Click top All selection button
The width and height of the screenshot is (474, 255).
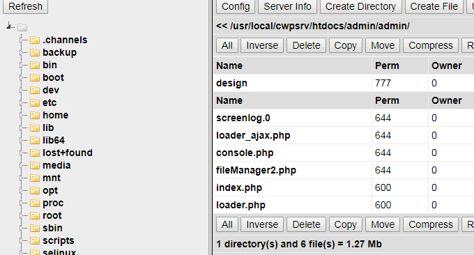[227, 45]
